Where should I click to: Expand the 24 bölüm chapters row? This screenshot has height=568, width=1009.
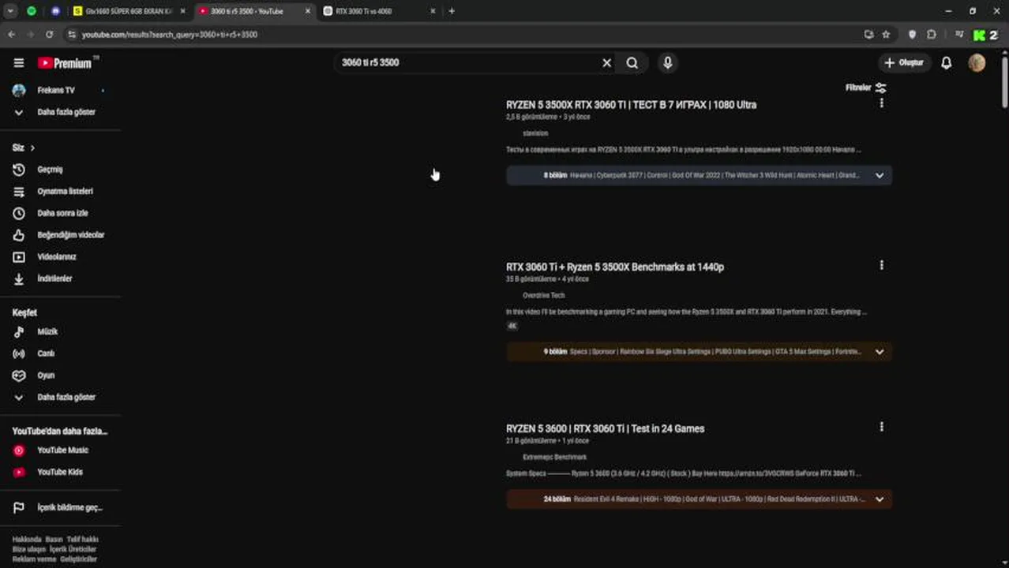[x=699, y=499]
